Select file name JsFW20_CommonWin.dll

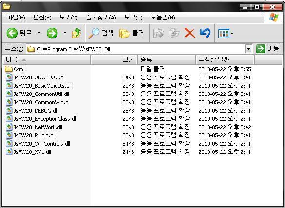(42, 102)
